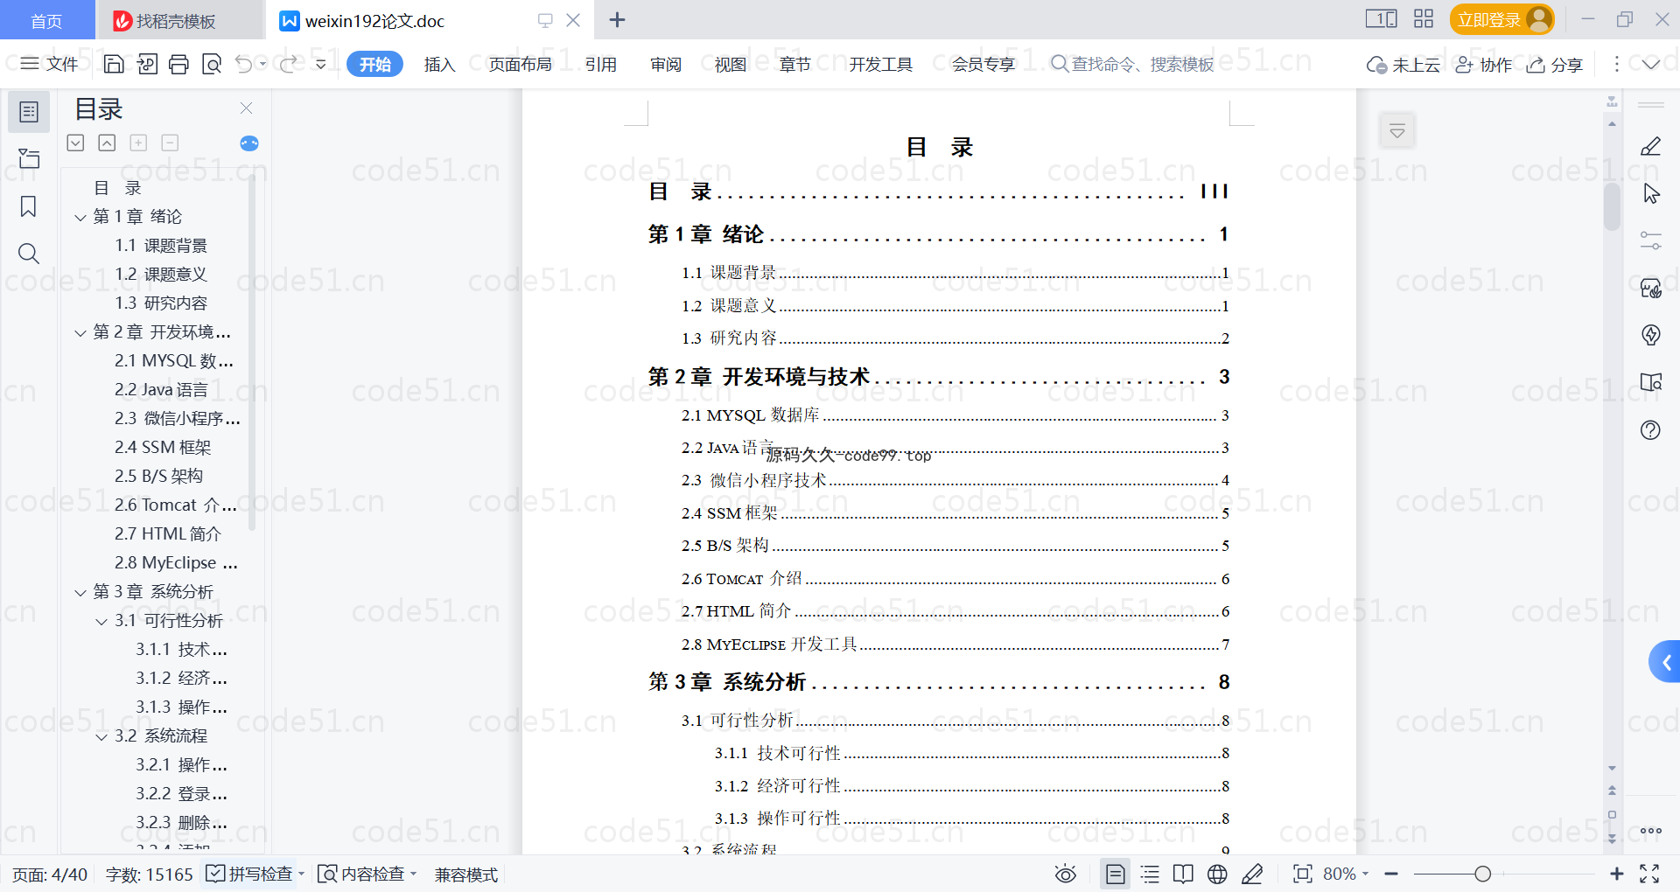This screenshot has width=1680, height=892.
Task: Switch to reading view icon
Action: pos(1183,874)
